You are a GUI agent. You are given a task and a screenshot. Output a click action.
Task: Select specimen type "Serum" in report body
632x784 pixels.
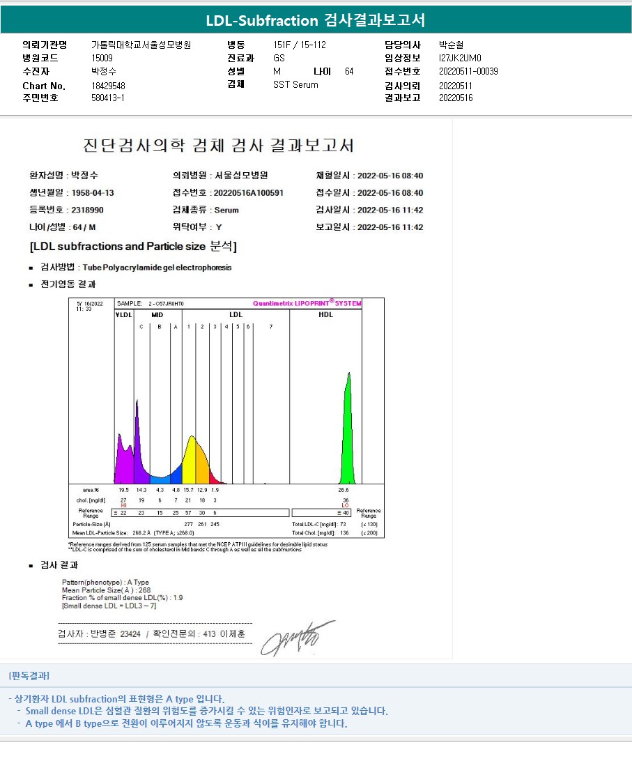pyautogui.click(x=226, y=210)
